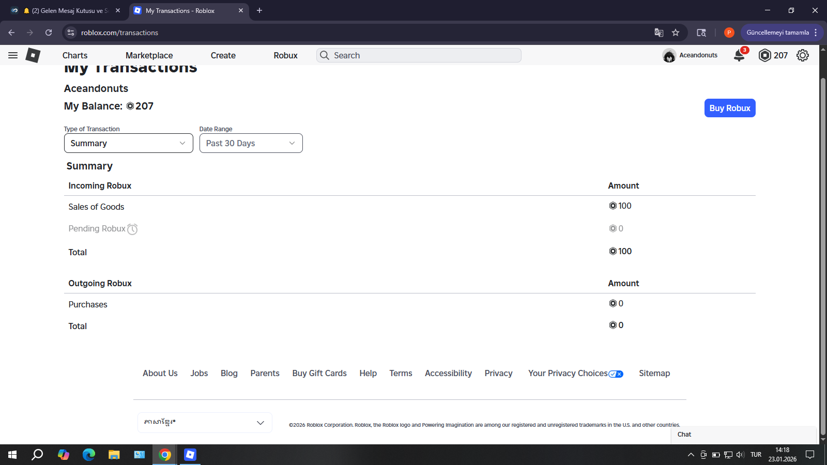The width and height of the screenshot is (827, 465).
Task: Open the Windows Start menu
Action: tap(12, 455)
